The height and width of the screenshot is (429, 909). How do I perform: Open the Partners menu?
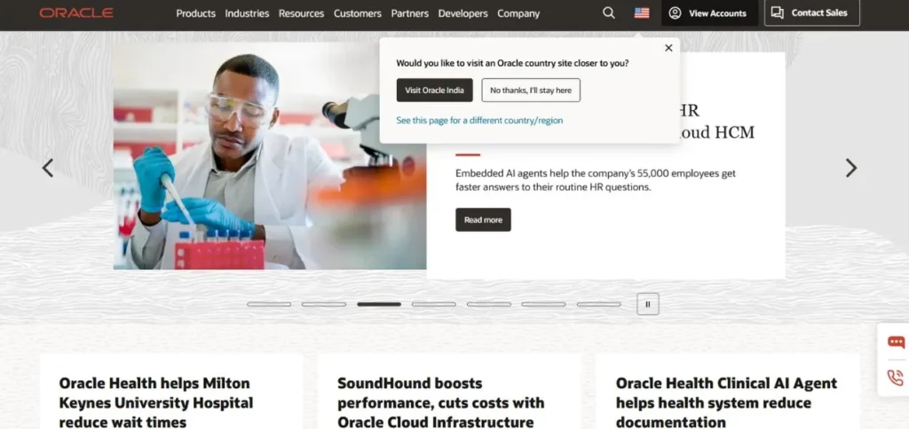coord(410,13)
